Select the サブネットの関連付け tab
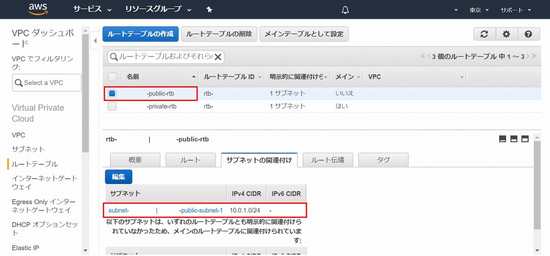 click(259, 160)
